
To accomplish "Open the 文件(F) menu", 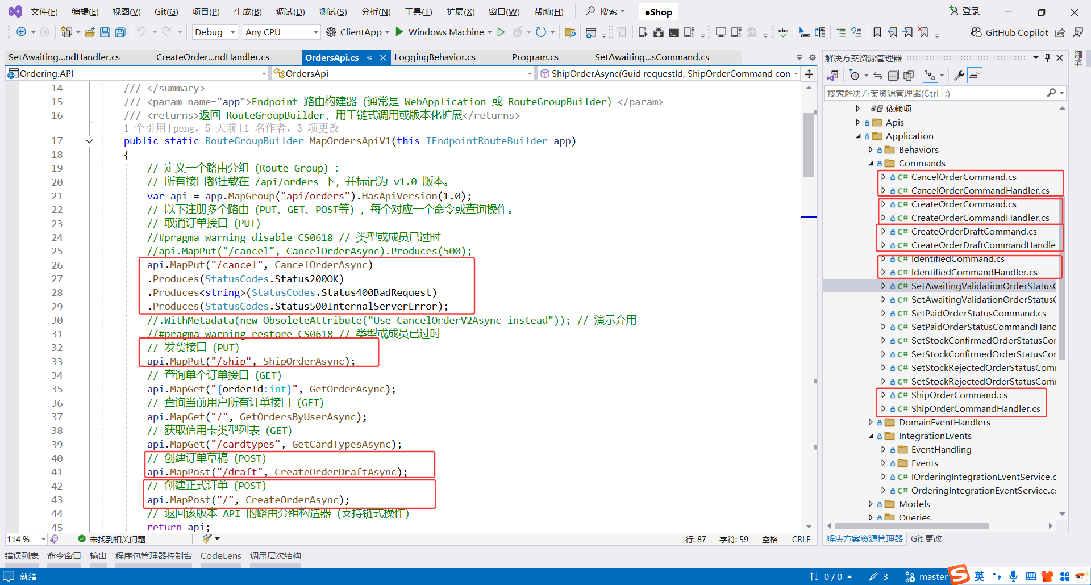I will pyautogui.click(x=44, y=12).
